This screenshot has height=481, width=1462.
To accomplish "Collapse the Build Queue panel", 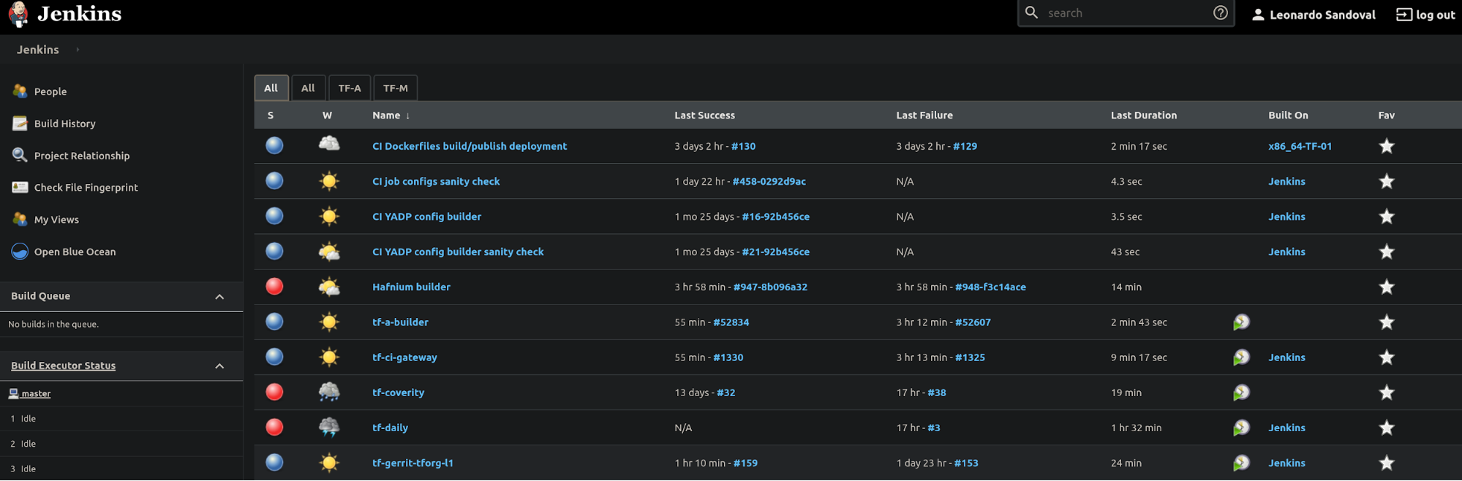I will pos(219,297).
